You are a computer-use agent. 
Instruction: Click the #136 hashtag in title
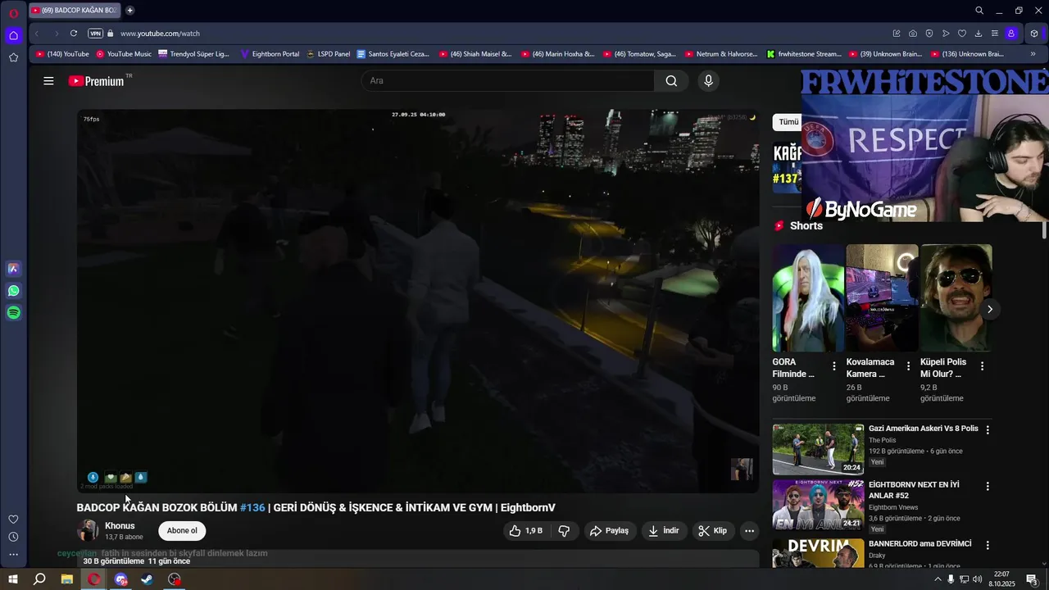point(252,508)
